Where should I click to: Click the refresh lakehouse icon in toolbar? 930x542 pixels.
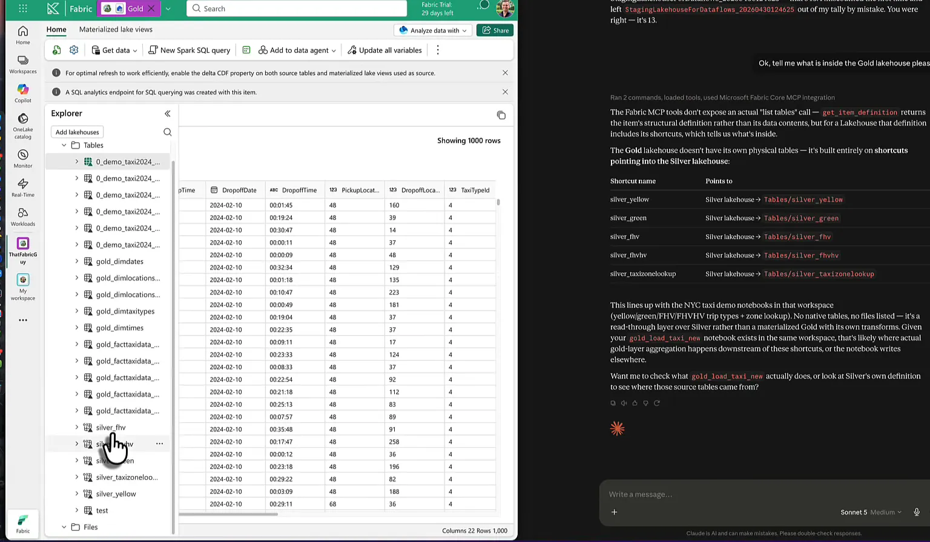point(56,50)
